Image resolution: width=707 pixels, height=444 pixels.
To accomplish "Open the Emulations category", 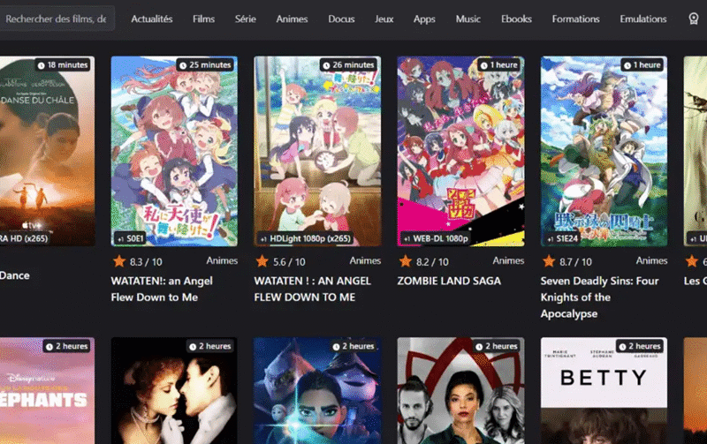I will coord(643,19).
